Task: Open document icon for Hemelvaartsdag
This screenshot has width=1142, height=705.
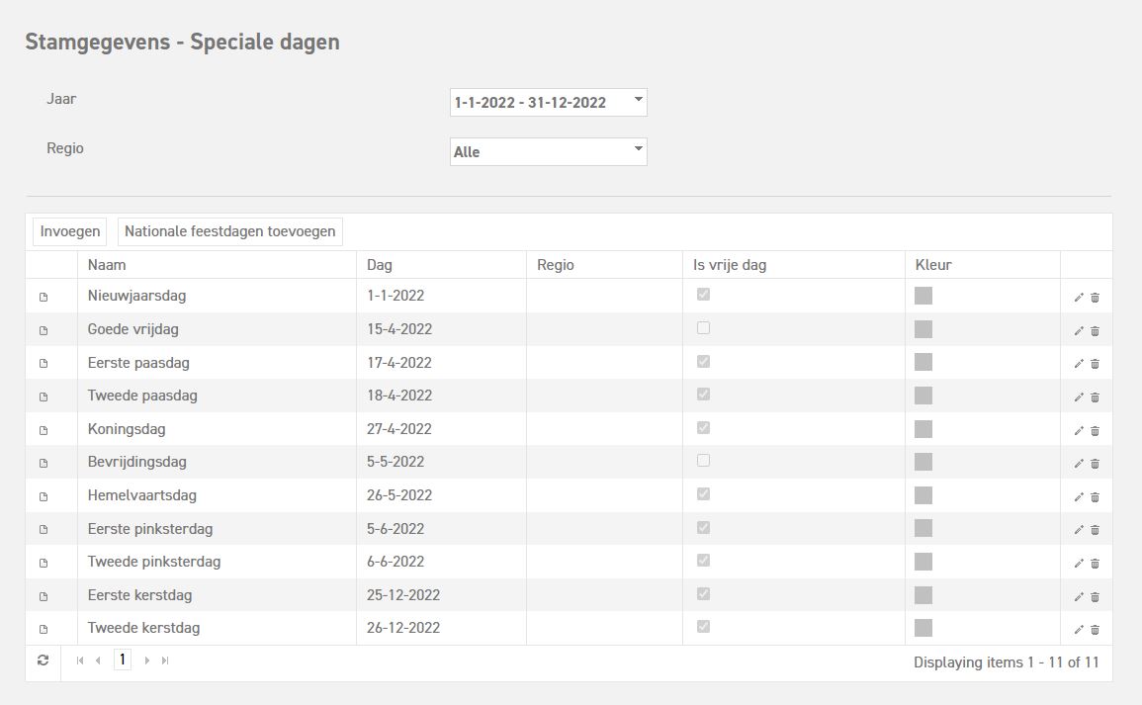Action: tap(44, 496)
